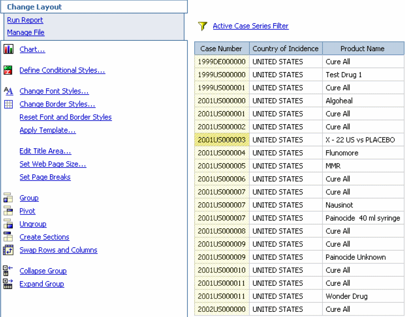The image size is (405, 317).
Task: Select case number 1999DE000000 cell
Action: (x=222, y=62)
